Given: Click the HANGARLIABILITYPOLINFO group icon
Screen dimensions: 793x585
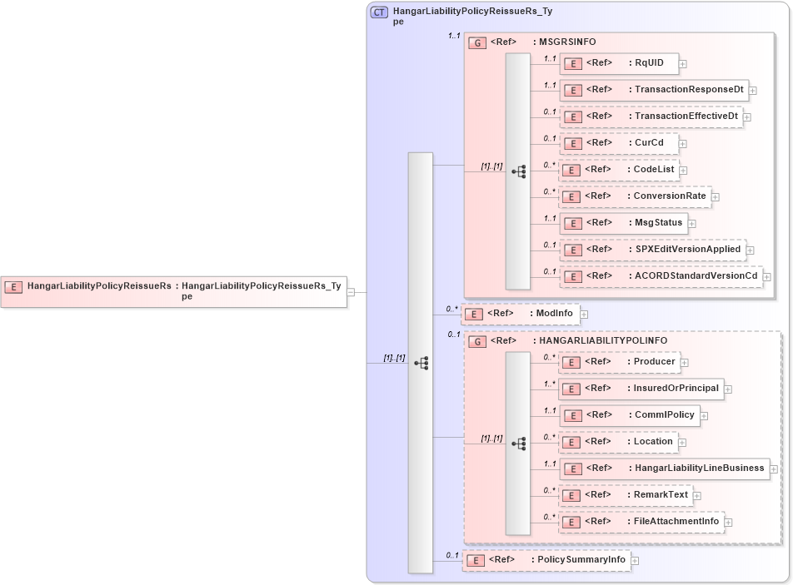Looking at the screenshot, I should click(x=476, y=340).
